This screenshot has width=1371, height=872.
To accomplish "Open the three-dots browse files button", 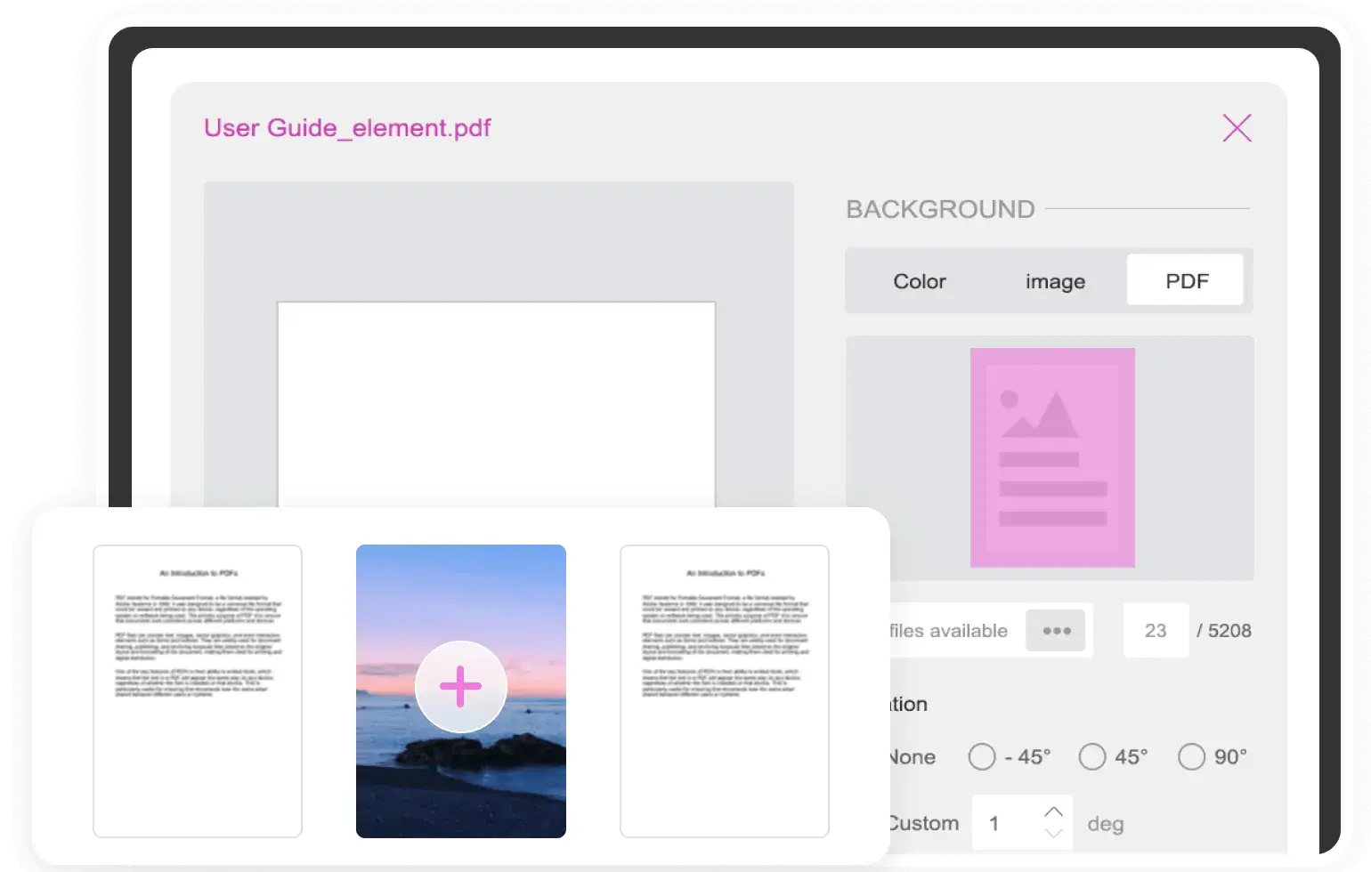I will pyautogui.click(x=1056, y=631).
